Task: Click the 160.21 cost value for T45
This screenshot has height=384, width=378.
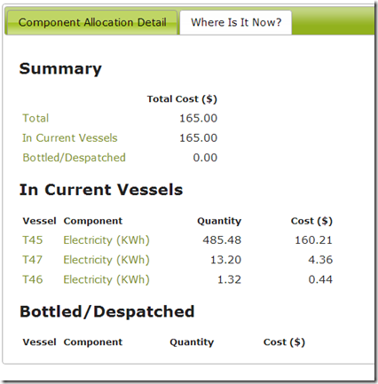Action: pos(313,240)
